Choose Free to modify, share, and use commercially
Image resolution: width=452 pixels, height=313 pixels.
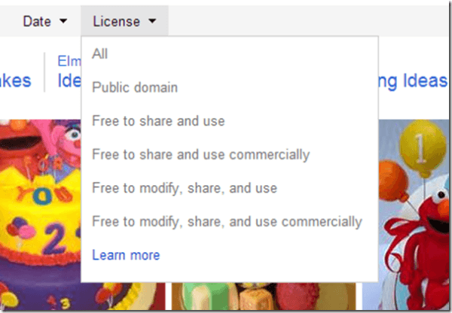tap(227, 222)
